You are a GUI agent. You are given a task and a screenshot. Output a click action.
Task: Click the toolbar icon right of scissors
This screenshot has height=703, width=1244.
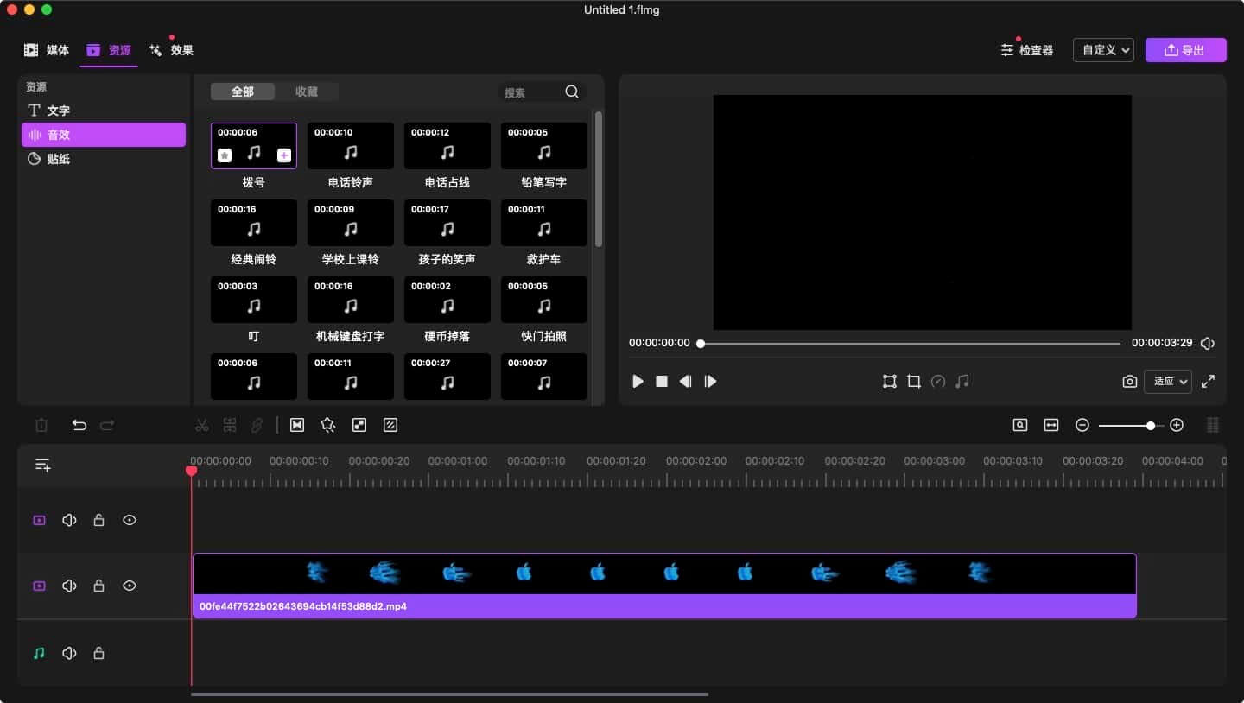(x=230, y=425)
